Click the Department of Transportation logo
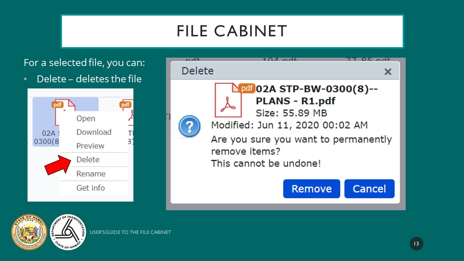464x261 pixels. click(x=68, y=232)
